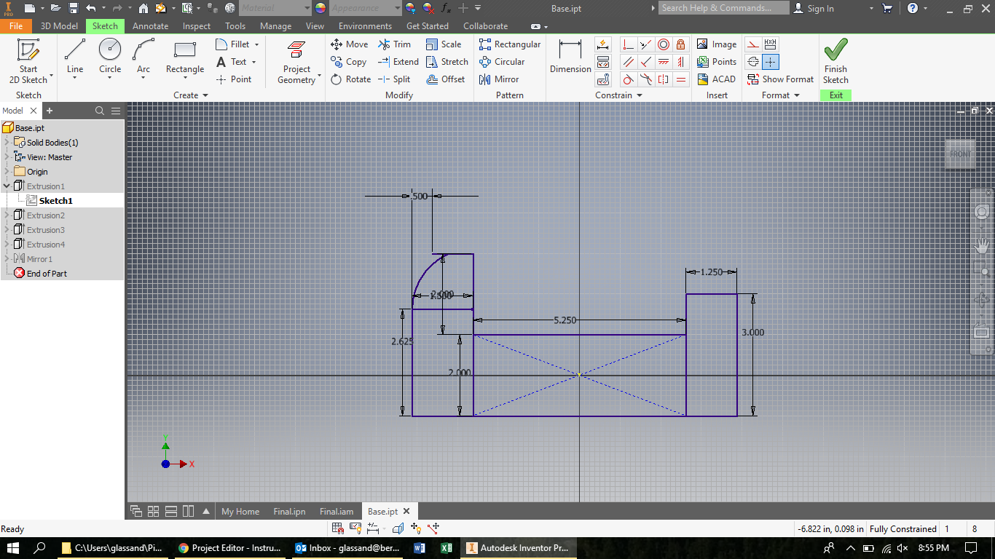Switch to the Final.iam document tab

(x=337, y=512)
